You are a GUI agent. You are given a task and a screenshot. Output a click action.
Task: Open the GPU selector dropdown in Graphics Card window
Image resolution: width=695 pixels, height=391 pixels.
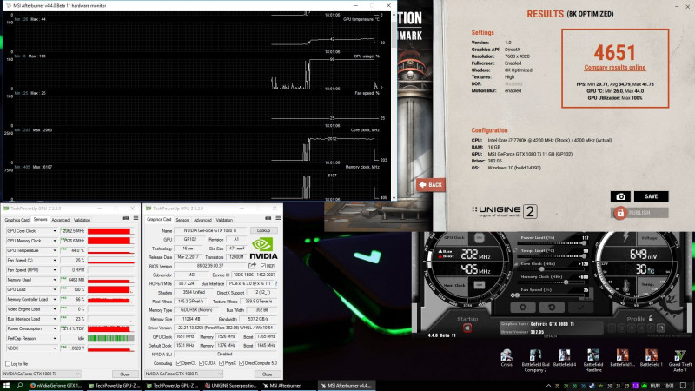[183, 374]
